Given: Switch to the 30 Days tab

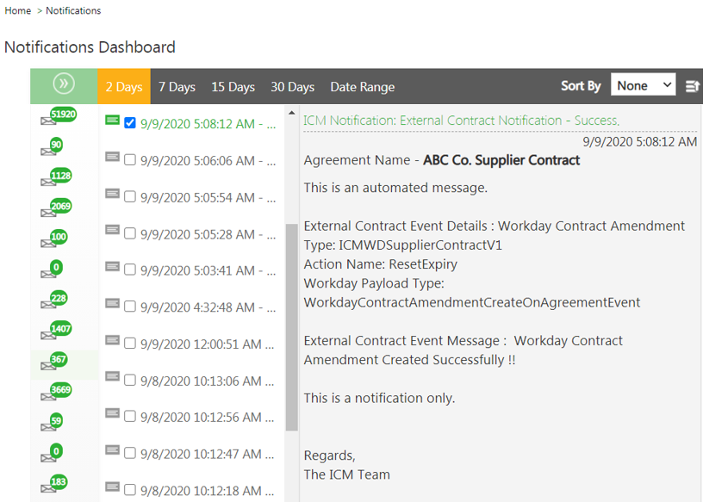Looking at the screenshot, I should 292,86.
